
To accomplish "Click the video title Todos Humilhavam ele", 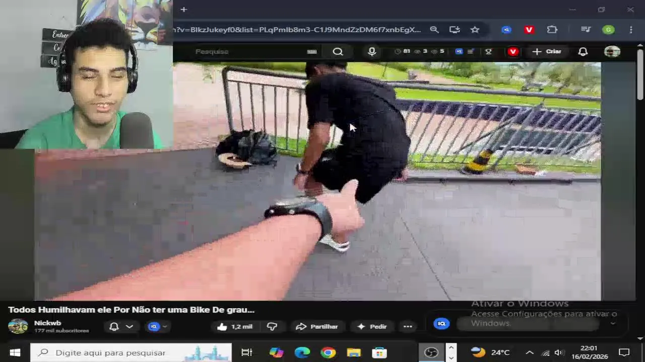I will pos(131,310).
